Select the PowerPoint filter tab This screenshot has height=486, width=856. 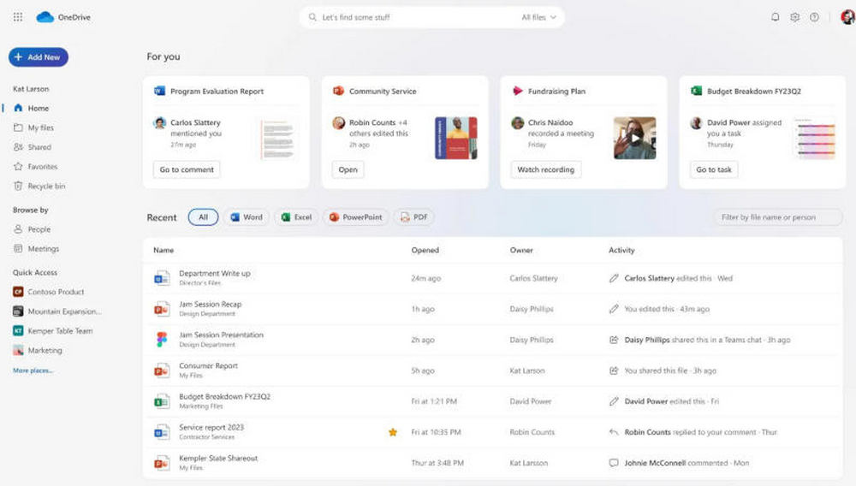coord(355,217)
